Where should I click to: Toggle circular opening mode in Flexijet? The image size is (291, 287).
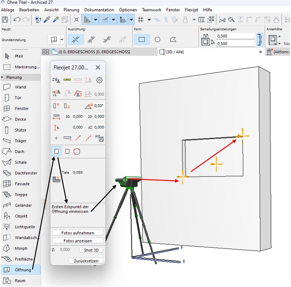tap(77, 151)
